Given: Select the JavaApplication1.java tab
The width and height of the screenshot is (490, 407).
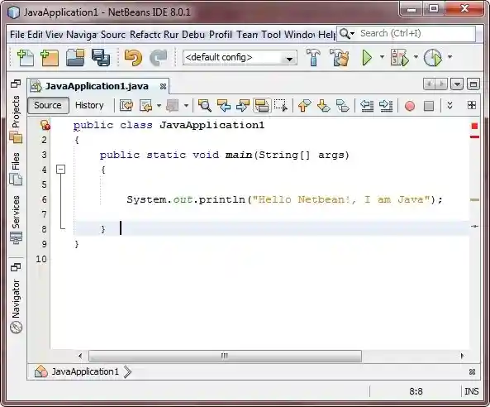Looking at the screenshot, I should [x=97, y=86].
